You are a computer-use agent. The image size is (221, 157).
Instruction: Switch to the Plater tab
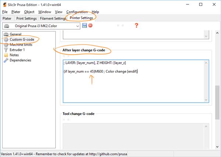coord(7,18)
